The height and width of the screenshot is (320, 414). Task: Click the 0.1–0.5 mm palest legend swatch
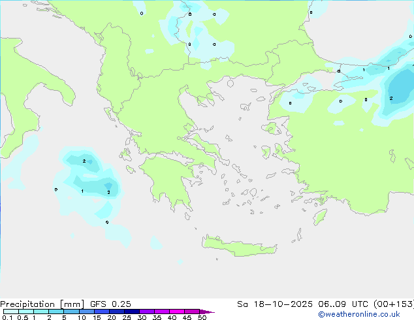11,312
